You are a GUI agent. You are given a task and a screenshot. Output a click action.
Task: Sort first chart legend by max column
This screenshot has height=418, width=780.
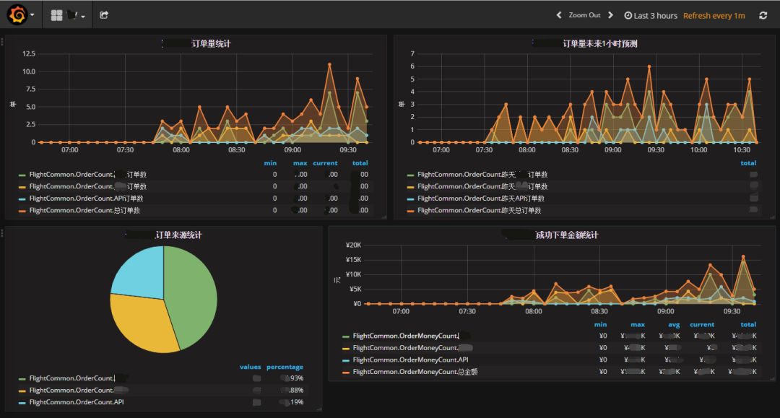(x=300, y=163)
